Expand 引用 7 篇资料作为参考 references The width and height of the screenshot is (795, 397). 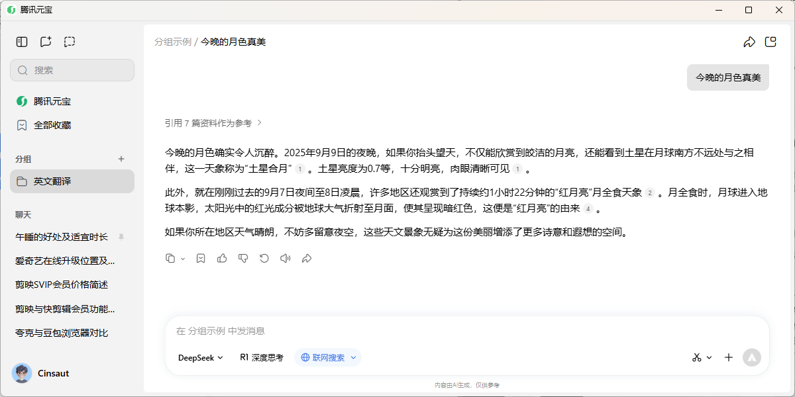pyautogui.click(x=213, y=123)
